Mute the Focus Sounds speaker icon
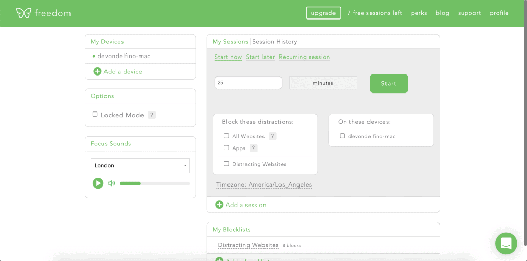The width and height of the screenshot is (527, 261). (111, 183)
